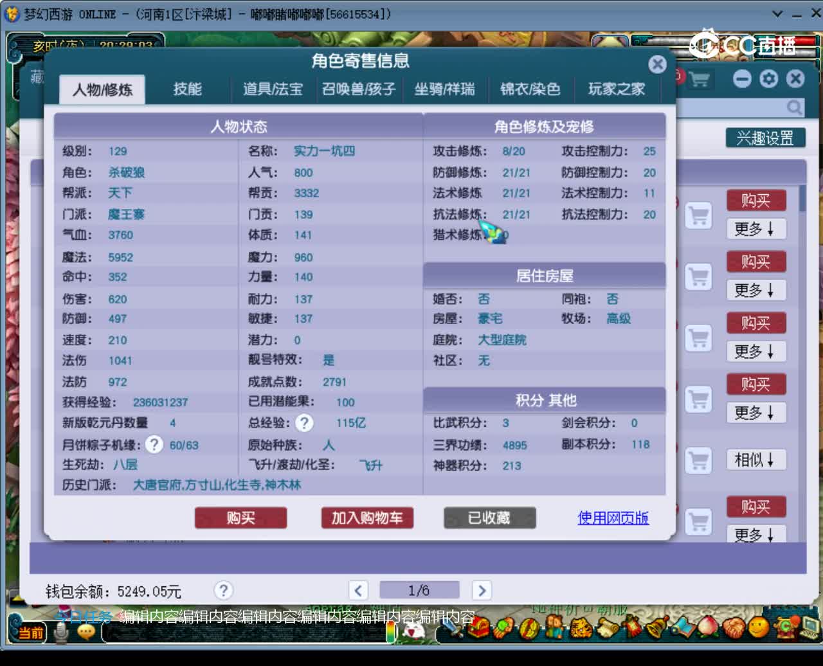The image size is (823, 666).
Task: Click 加入购物车 button
Action: point(367,517)
